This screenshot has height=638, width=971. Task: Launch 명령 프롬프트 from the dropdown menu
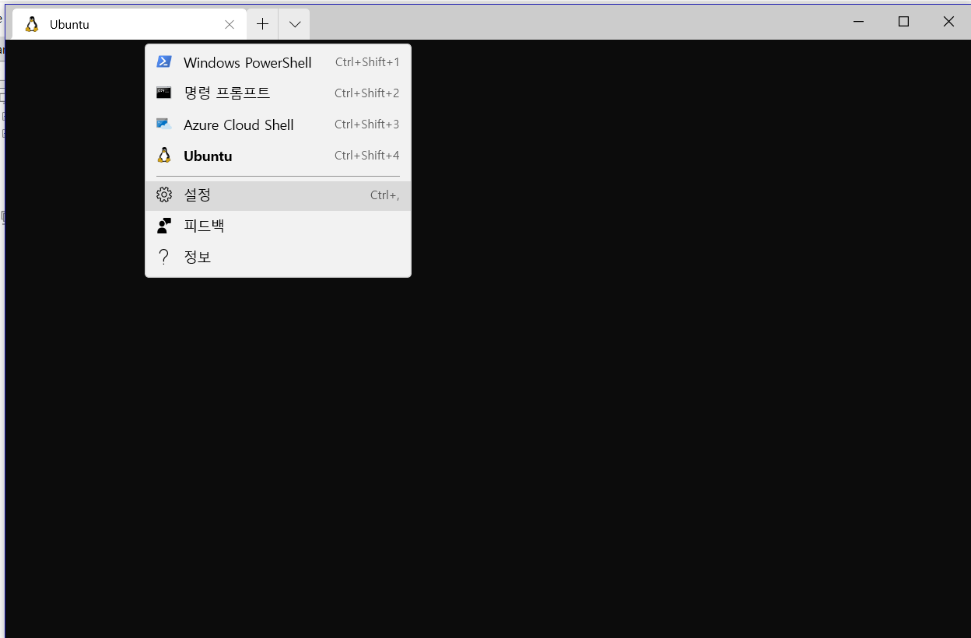coord(278,93)
